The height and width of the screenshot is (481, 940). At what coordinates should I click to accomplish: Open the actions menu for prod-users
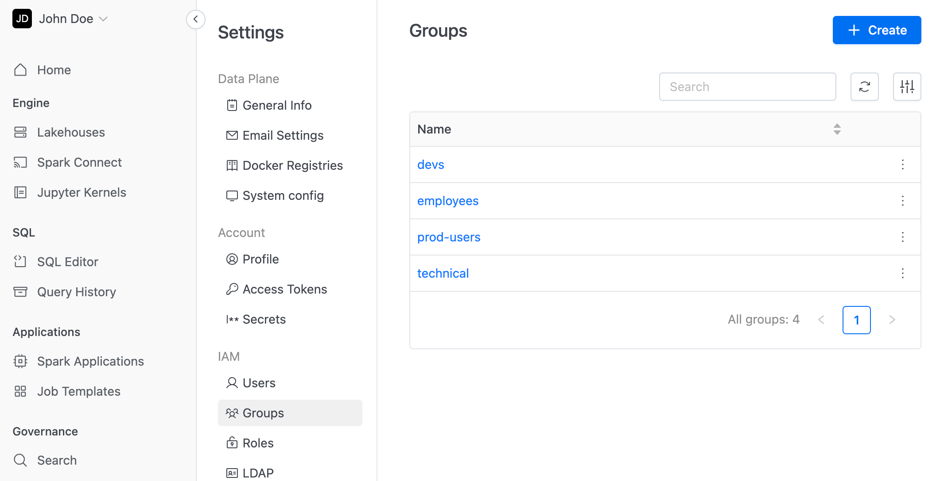(902, 237)
